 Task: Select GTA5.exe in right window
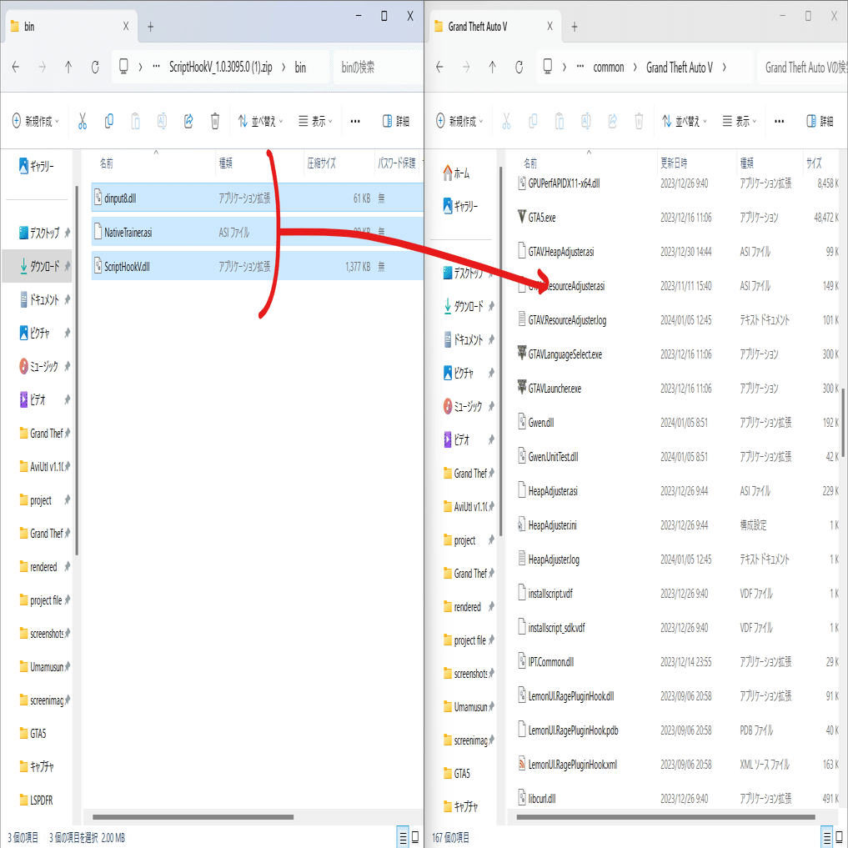(x=542, y=218)
